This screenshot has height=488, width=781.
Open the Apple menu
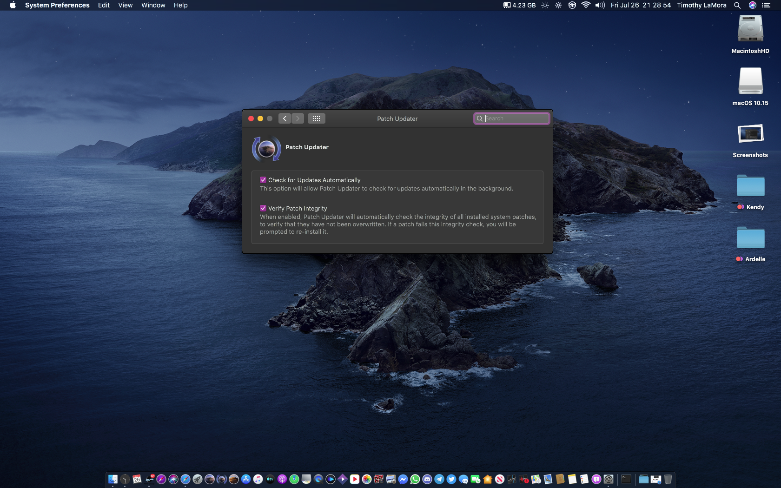[x=13, y=5]
